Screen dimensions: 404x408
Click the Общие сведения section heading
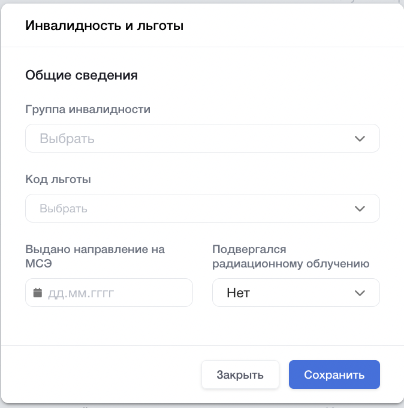tap(82, 75)
